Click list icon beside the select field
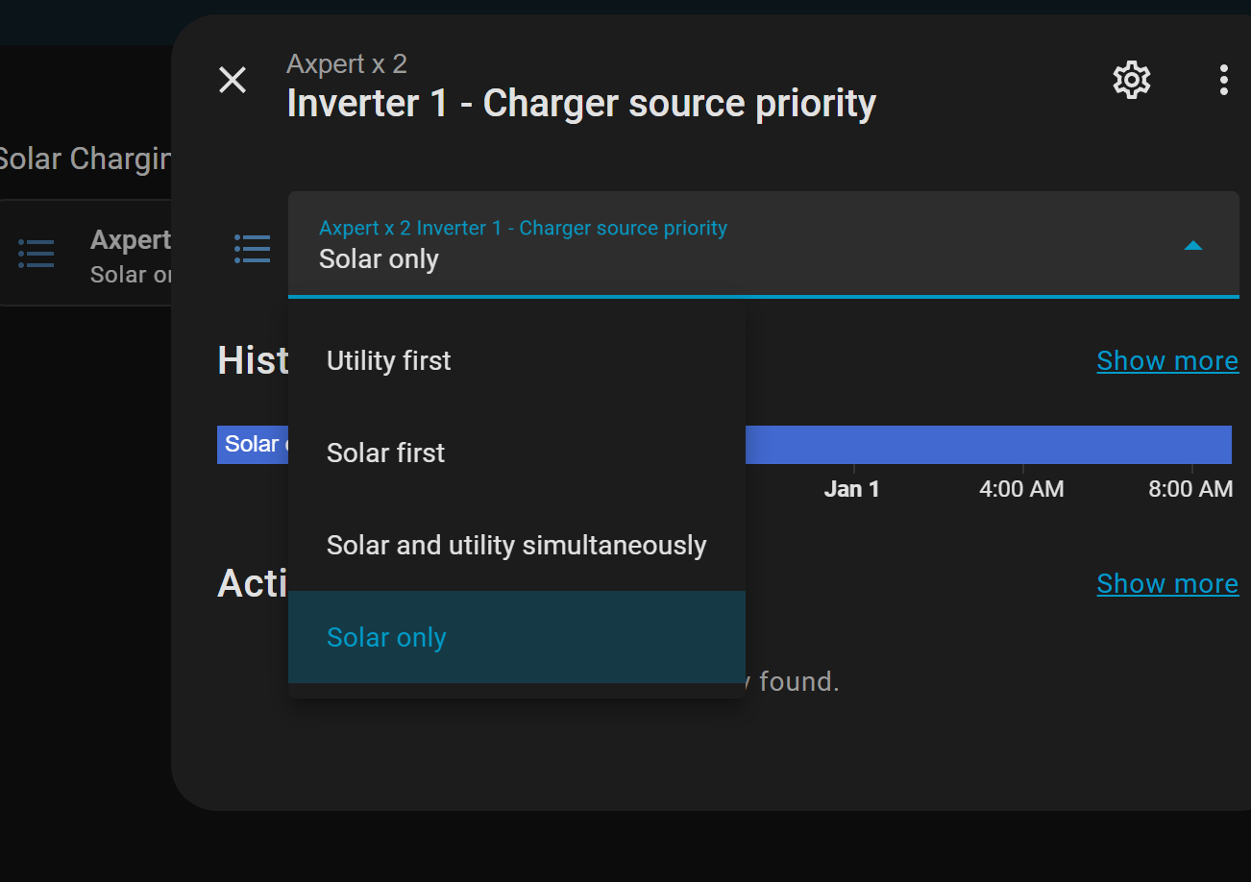 pyautogui.click(x=252, y=248)
